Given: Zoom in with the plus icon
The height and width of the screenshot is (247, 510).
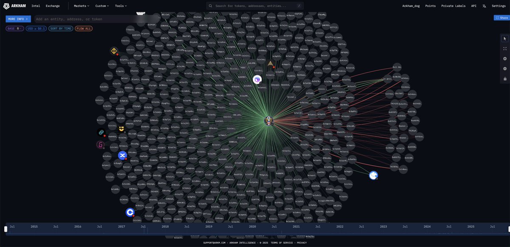Looking at the screenshot, I should (x=505, y=58).
